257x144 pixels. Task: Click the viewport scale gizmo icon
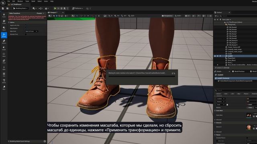tap(62, 16)
